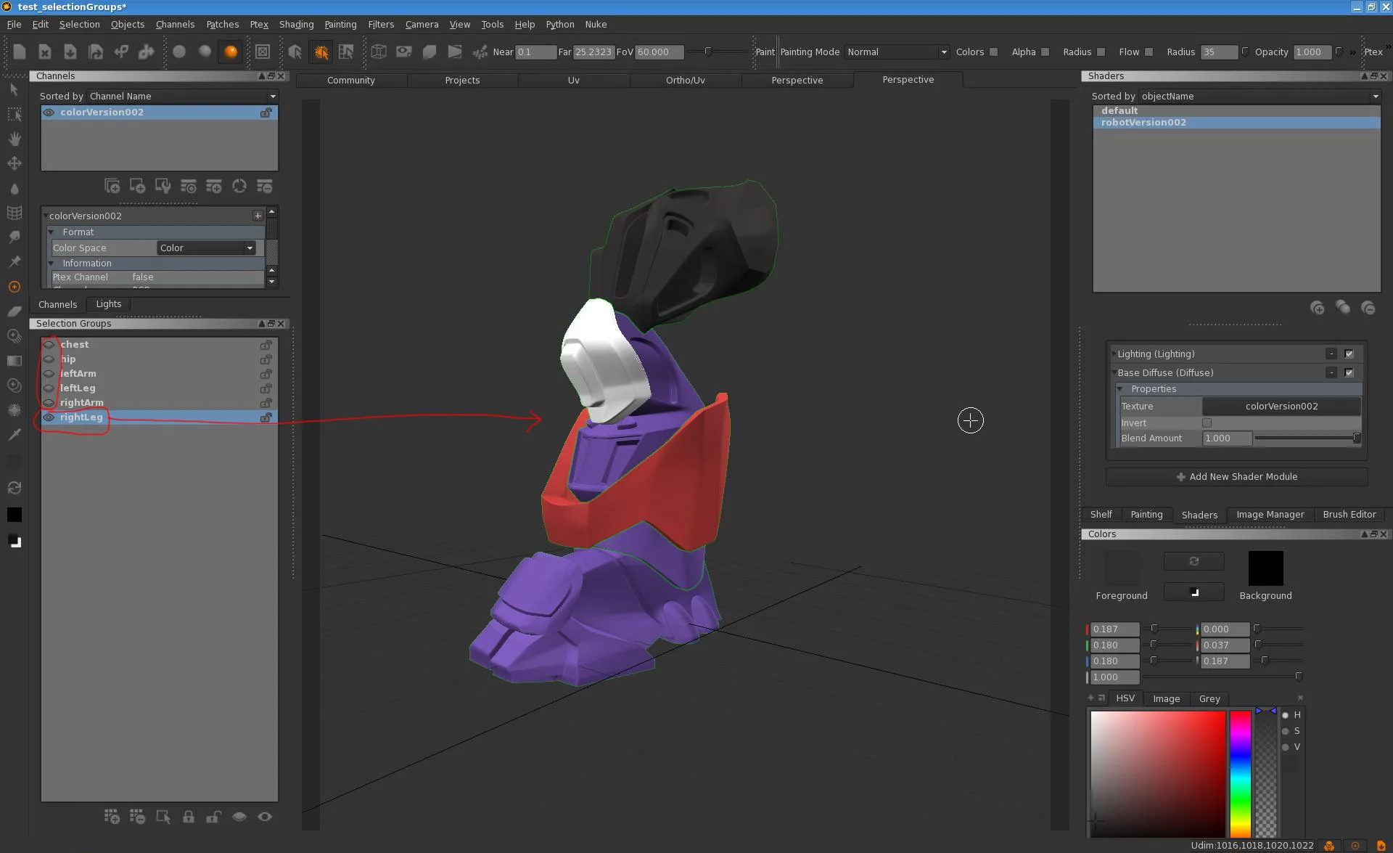Viewport: 1393px width, 853px height.
Task: Click the Lock selection group padlock icon
Action: point(189,817)
